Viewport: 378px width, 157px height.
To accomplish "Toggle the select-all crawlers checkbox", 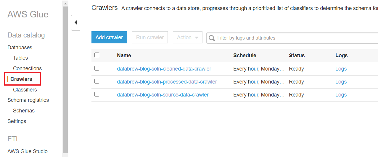I will point(97,55).
